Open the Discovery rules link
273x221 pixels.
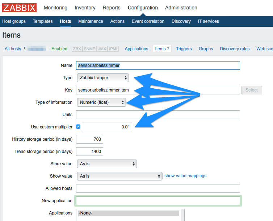point(235,49)
